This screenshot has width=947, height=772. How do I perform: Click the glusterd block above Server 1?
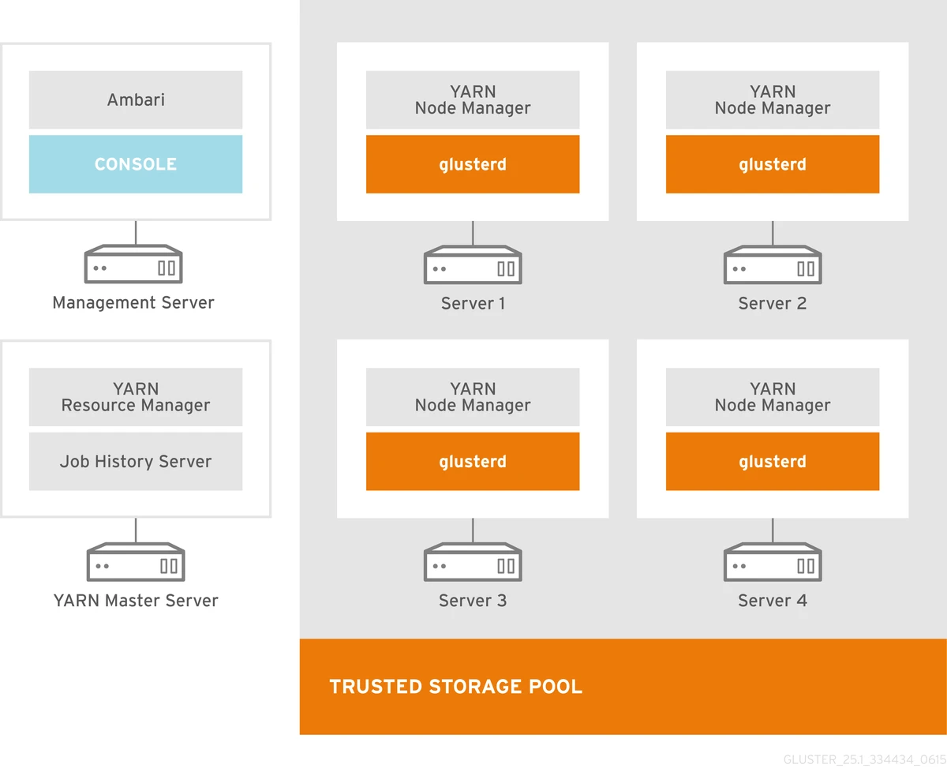(x=473, y=164)
